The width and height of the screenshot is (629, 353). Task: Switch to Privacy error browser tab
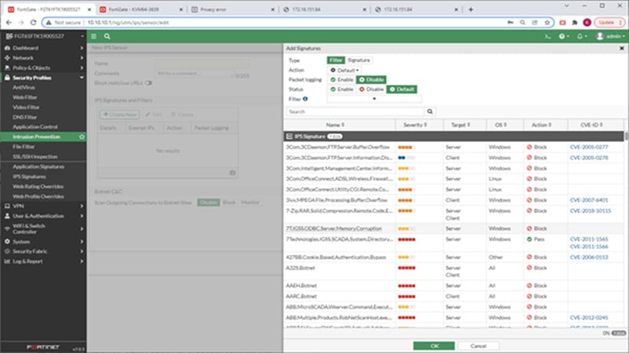point(232,9)
